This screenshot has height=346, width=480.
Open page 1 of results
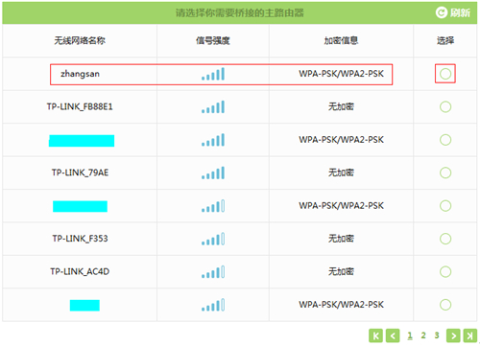410,335
